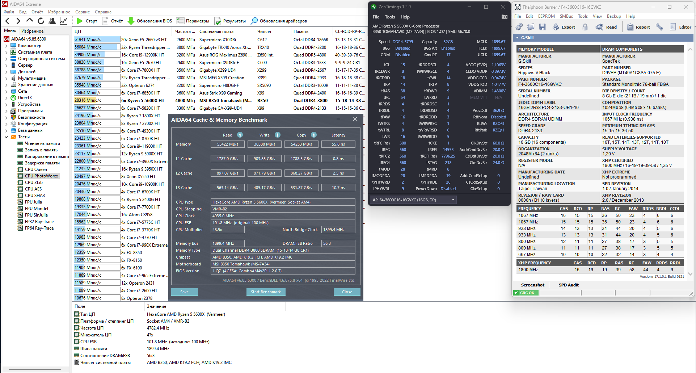The image size is (696, 373).
Task: Expand the Безопасность tree node
Action: click(x=6, y=118)
